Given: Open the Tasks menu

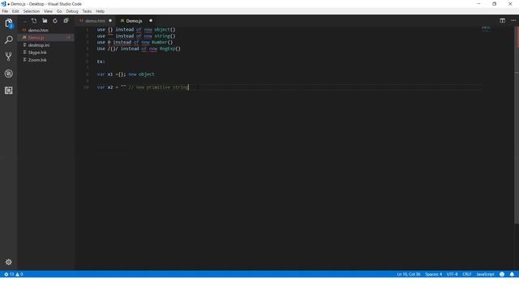Looking at the screenshot, I should click(x=87, y=11).
